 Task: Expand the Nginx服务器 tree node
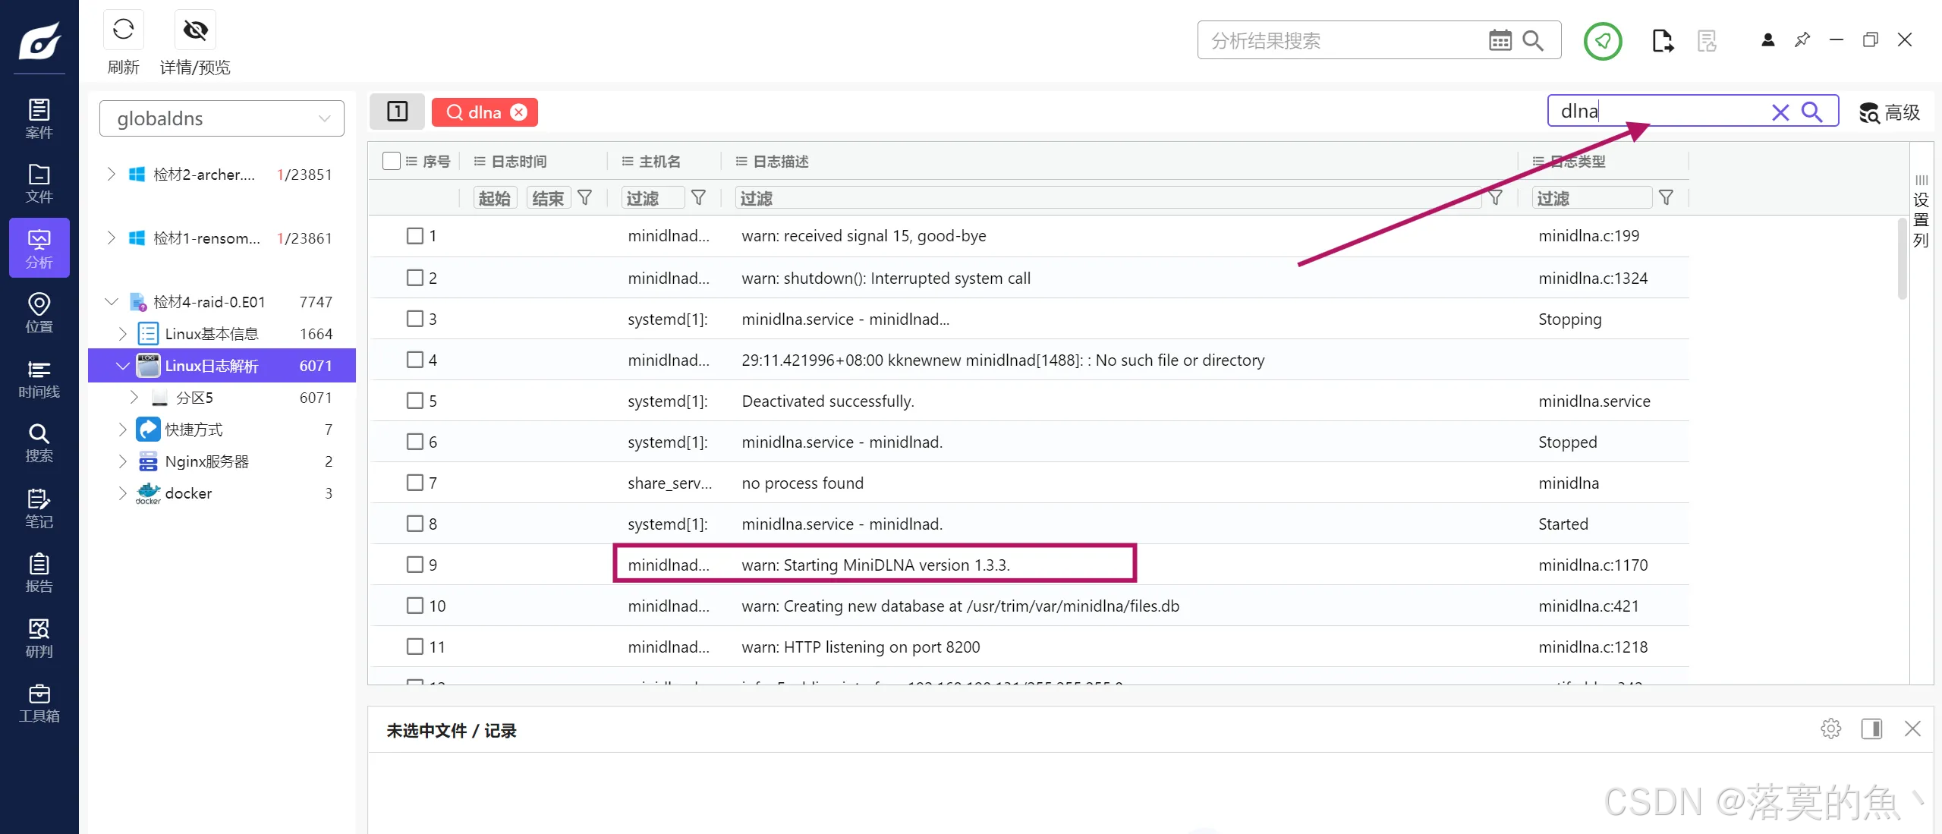point(123,461)
